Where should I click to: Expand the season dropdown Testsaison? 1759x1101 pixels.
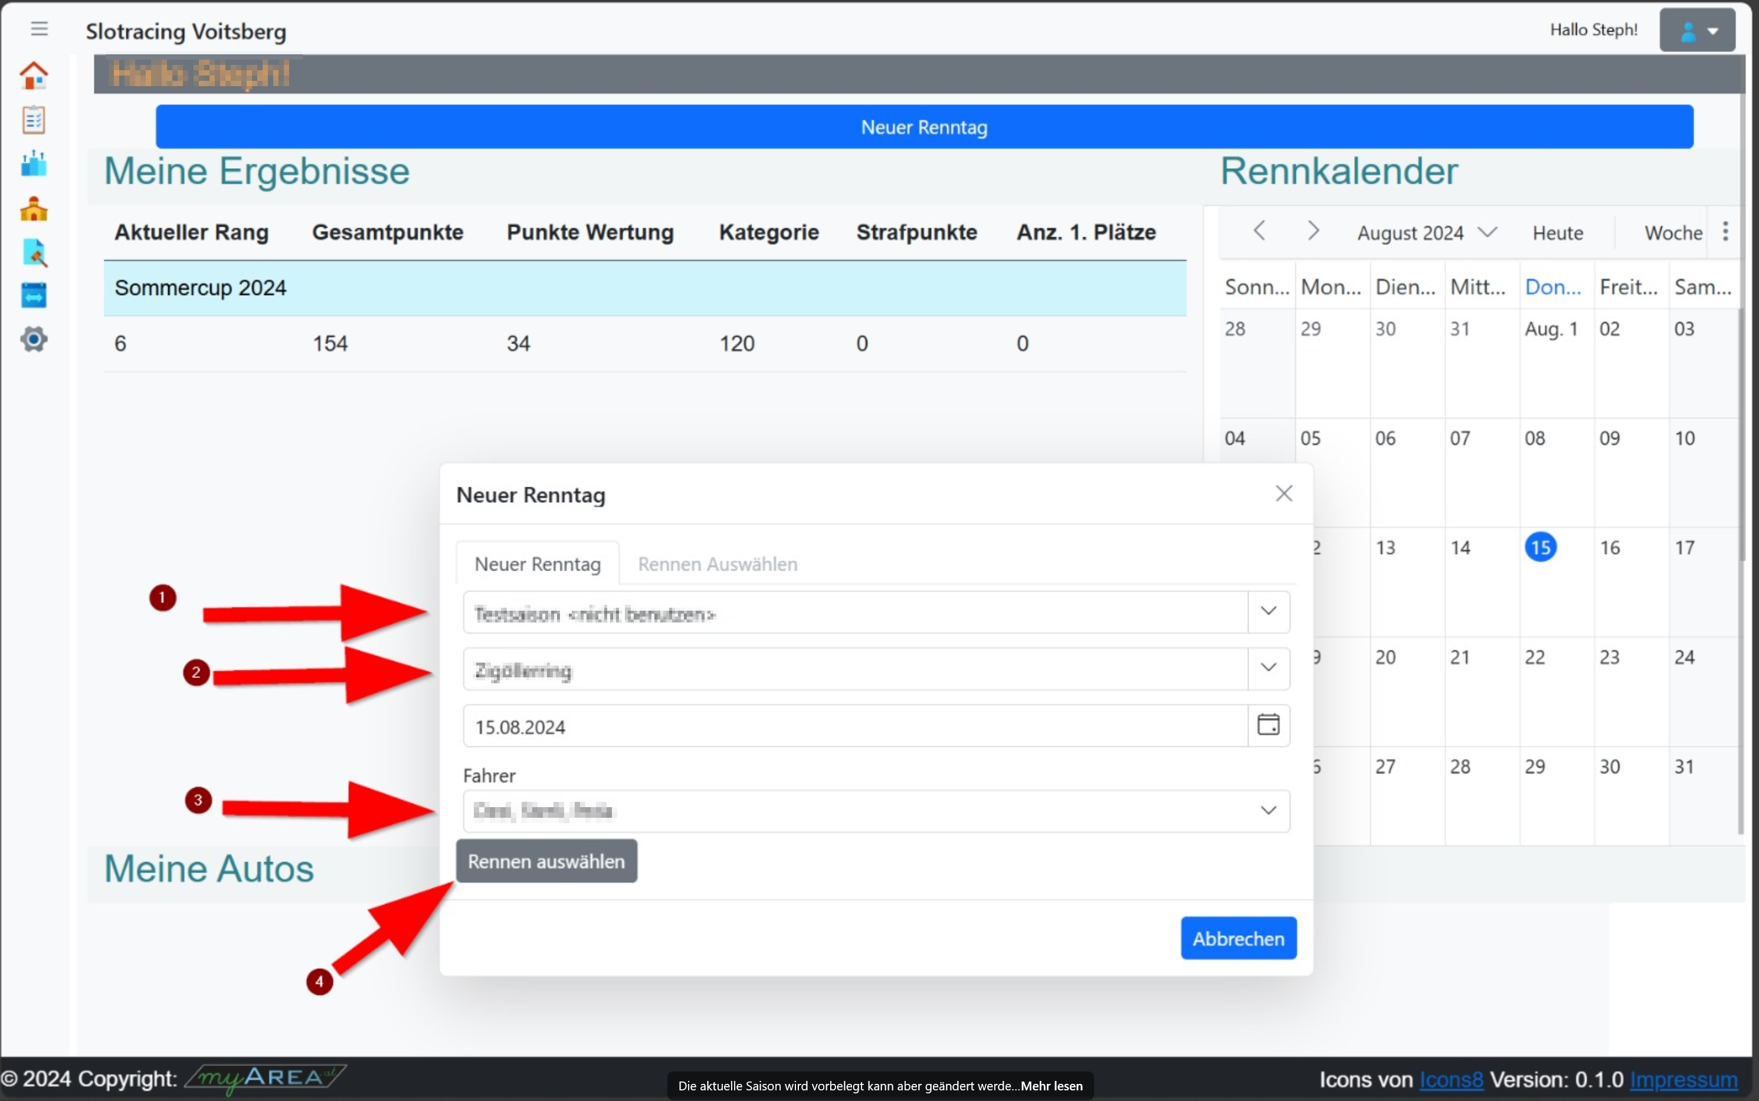[x=1267, y=612]
